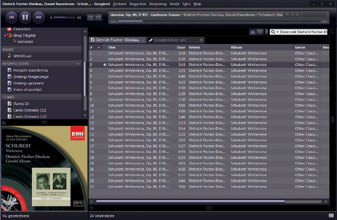This screenshot has width=337, height=220.
Task: Select track 18 with duration 0:53
Action: tap(209, 152)
